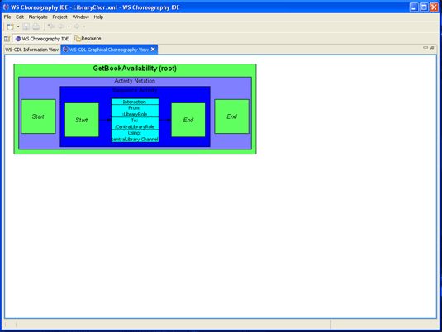Click the Back navigation arrow
The height and width of the screenshot is (332, 442).
click(60, 26)
